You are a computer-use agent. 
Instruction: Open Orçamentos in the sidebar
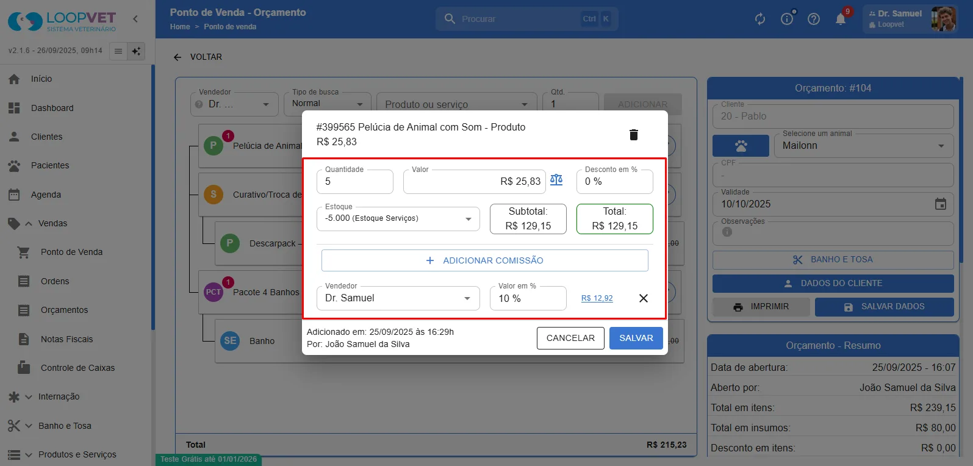64,310
